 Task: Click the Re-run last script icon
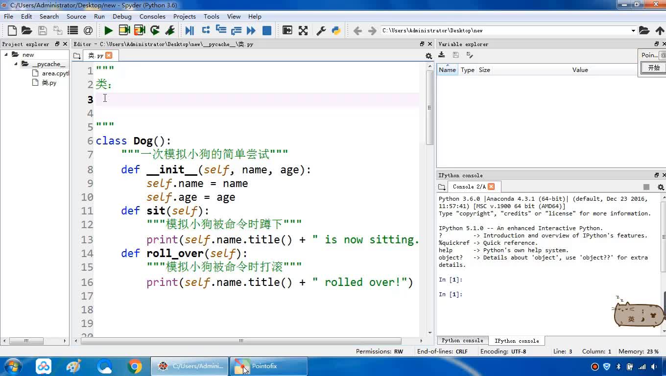point(155,31)
